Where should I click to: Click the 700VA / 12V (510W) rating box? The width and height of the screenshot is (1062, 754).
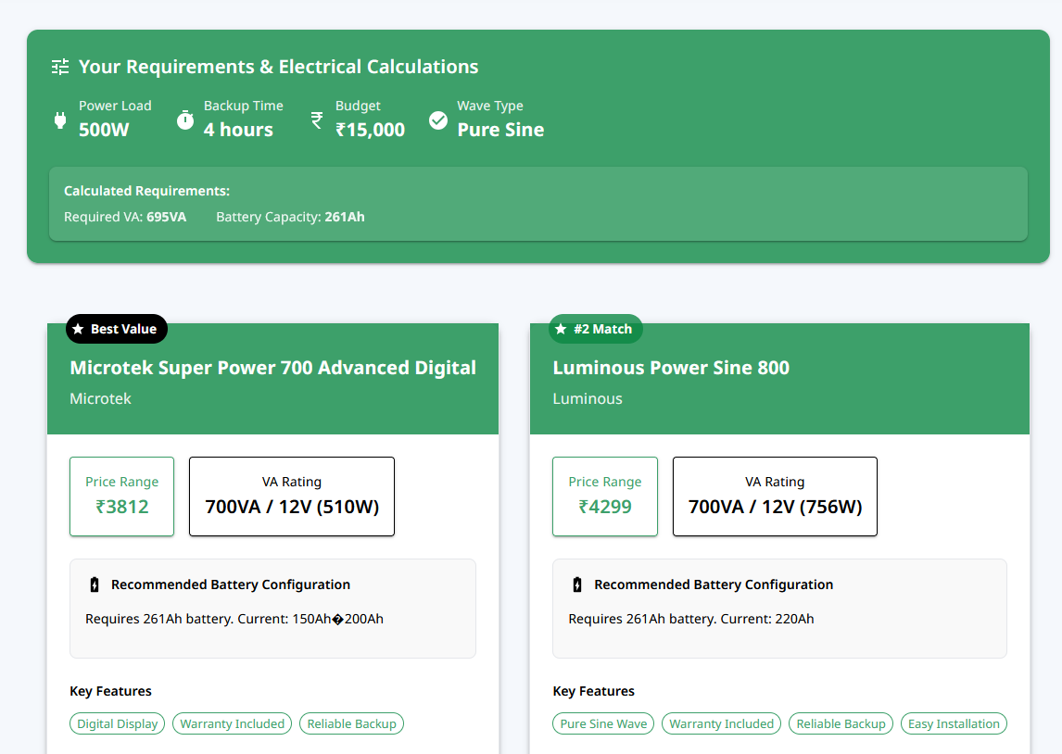click(292, 496)
